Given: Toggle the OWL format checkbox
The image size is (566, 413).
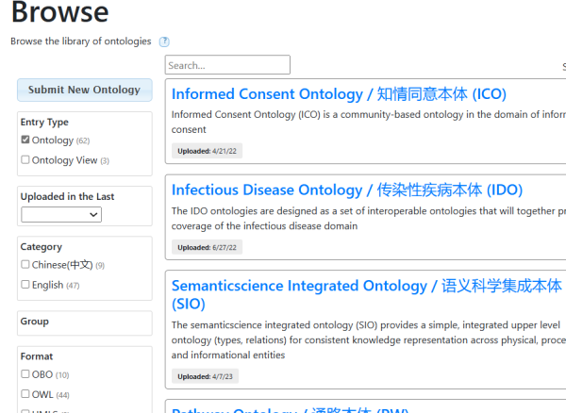Looking at the screenshot, I should (x=25, y=394).
